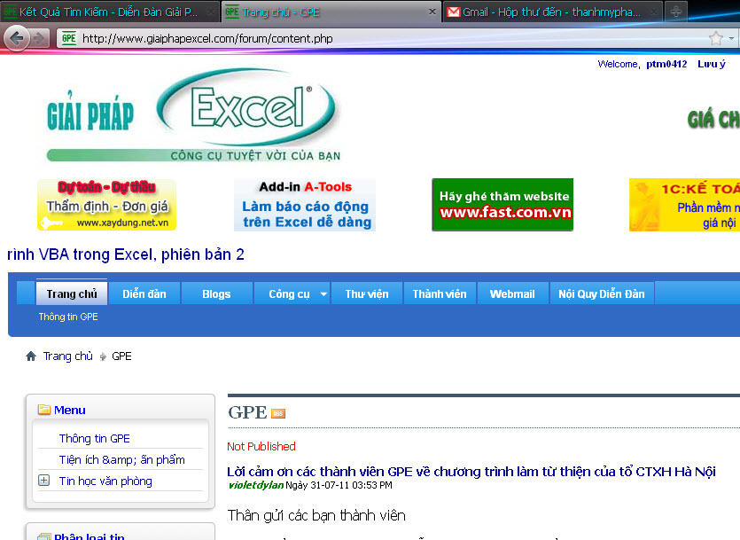Open Tiện ích & ấn phẩm sidebar link
Image resolution: width=740 pixels, height=540 pixels.
(x=121, y=460)
